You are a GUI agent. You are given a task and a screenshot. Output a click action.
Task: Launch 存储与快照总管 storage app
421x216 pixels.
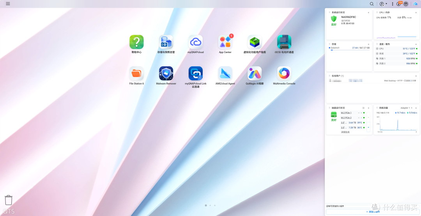pyautogui.click(x=166, y=44)
